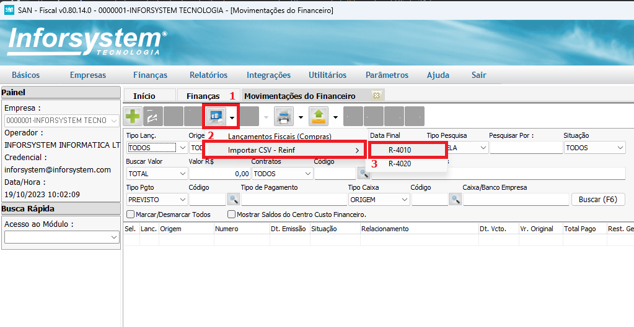Open the Ajuda menu
This screenshot has width=634, height=327.
[x=438, y=75]
